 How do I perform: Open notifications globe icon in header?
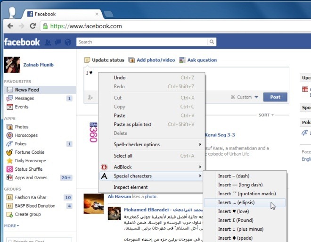[x=68, y=42]
